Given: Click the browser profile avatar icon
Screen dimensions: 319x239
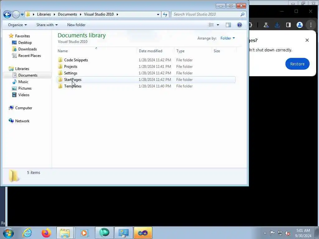Looking at the screenshot, I should 299,25.
